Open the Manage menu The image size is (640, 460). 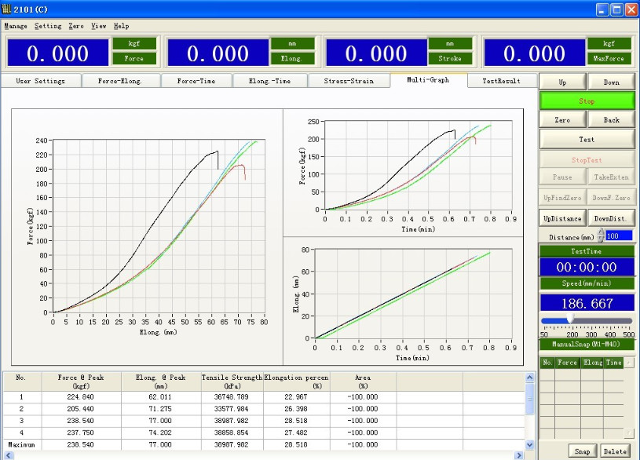click(x=16, y=26)
